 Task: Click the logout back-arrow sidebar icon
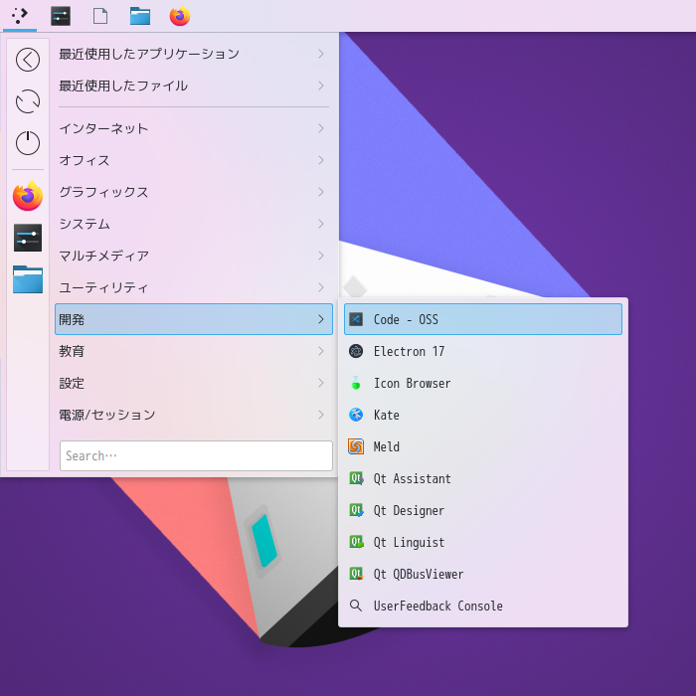28,60
